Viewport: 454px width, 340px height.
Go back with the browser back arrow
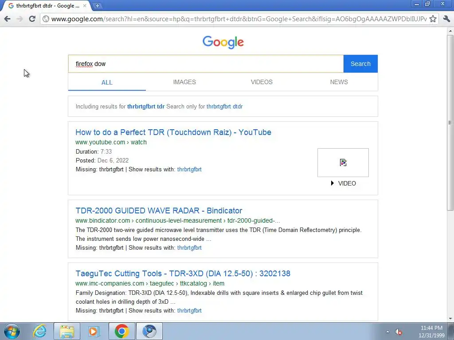(8, 19)
